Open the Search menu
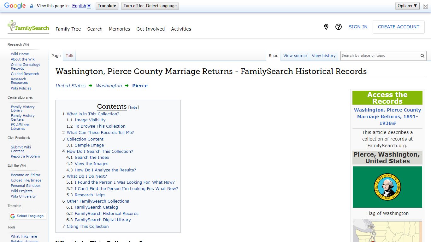The width and height of the screenshot is (431, 242). pyautogui.click(x=95, y=29)
